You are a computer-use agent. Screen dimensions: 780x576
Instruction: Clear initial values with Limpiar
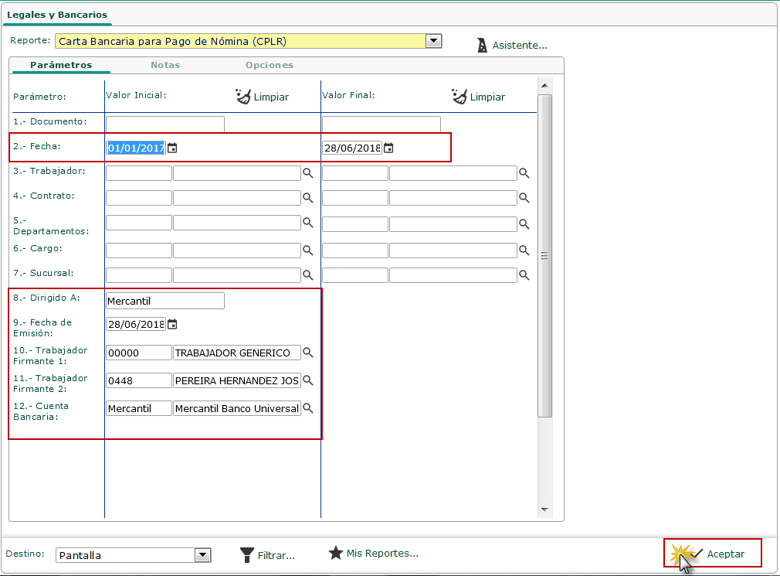tap(262, 97)
